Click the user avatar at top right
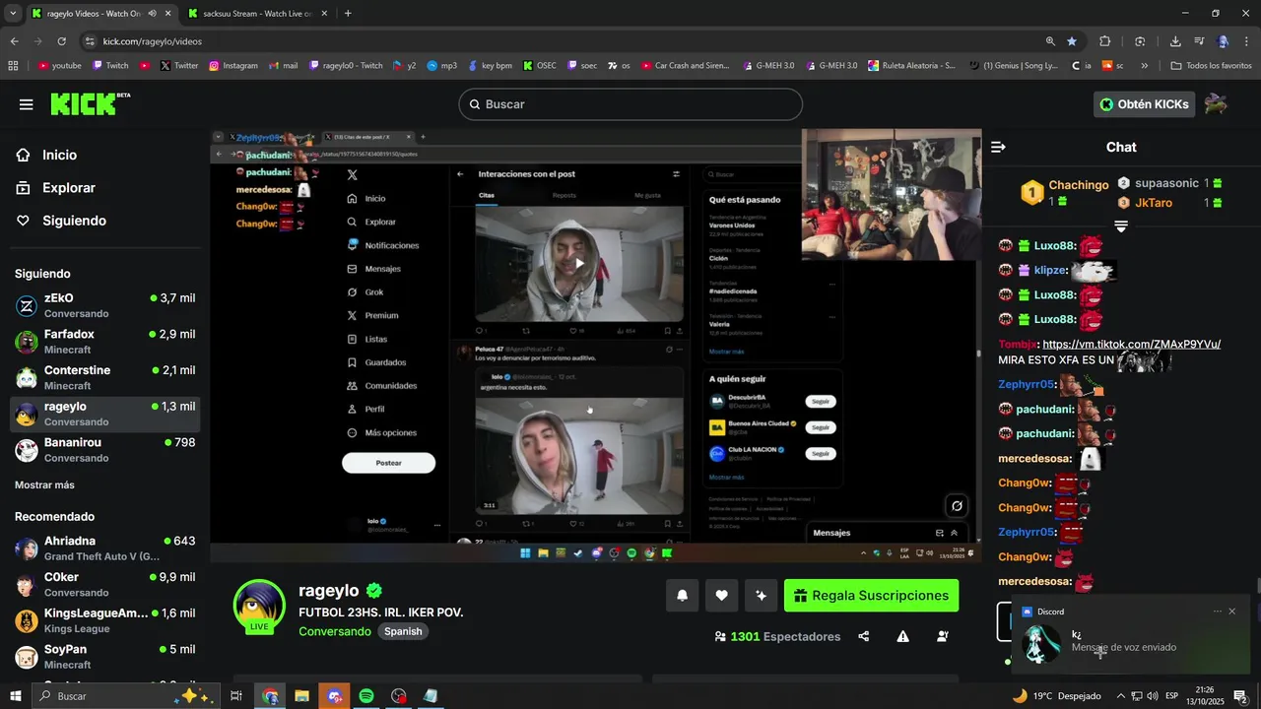1261x709 pixels. click(x=1216, y=103)
